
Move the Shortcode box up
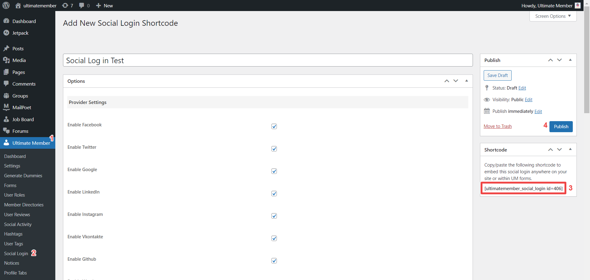(x=550, y=150)
